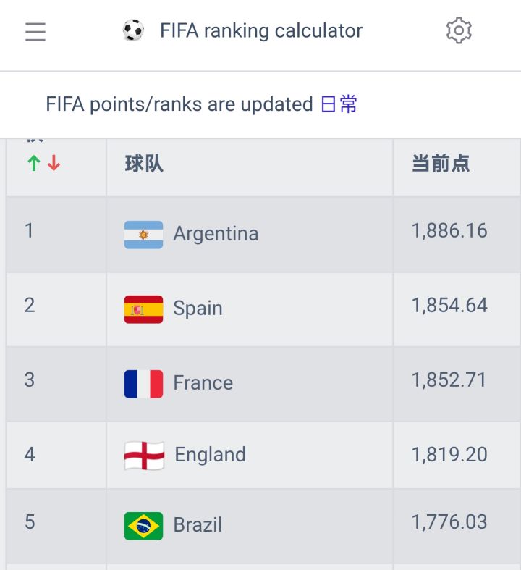Select the Spain team name
Image resolution: width=521 pixels, height=570 pixels.
pyautogui.click(x=198, y=309)
